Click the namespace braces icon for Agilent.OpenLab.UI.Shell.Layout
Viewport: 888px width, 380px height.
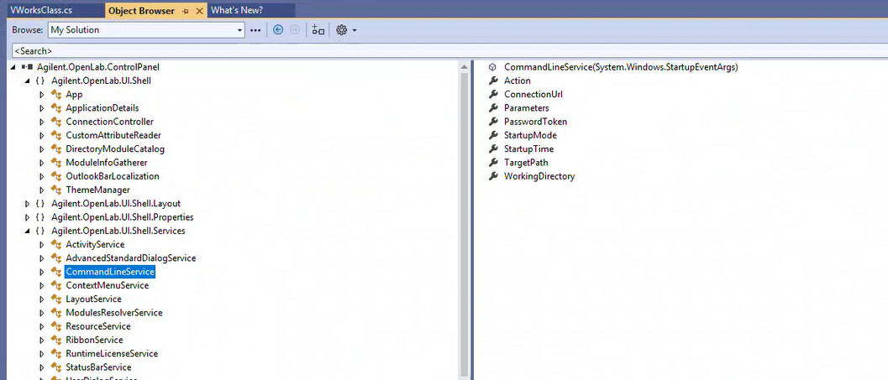pyautogui.click(x=40, y=203)
